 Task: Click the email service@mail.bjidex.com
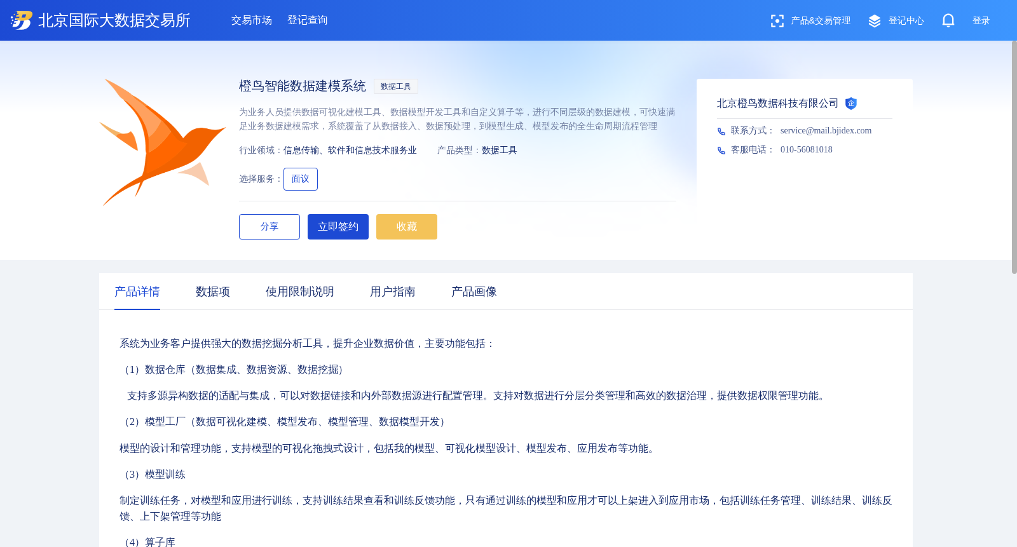coord(826,131)
